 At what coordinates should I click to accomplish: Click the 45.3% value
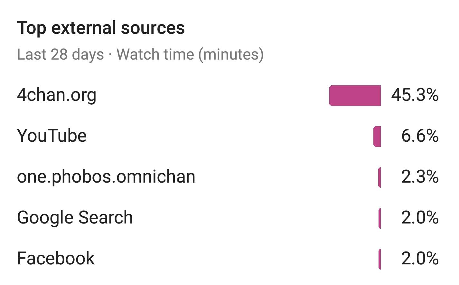[x=415, y=95]
